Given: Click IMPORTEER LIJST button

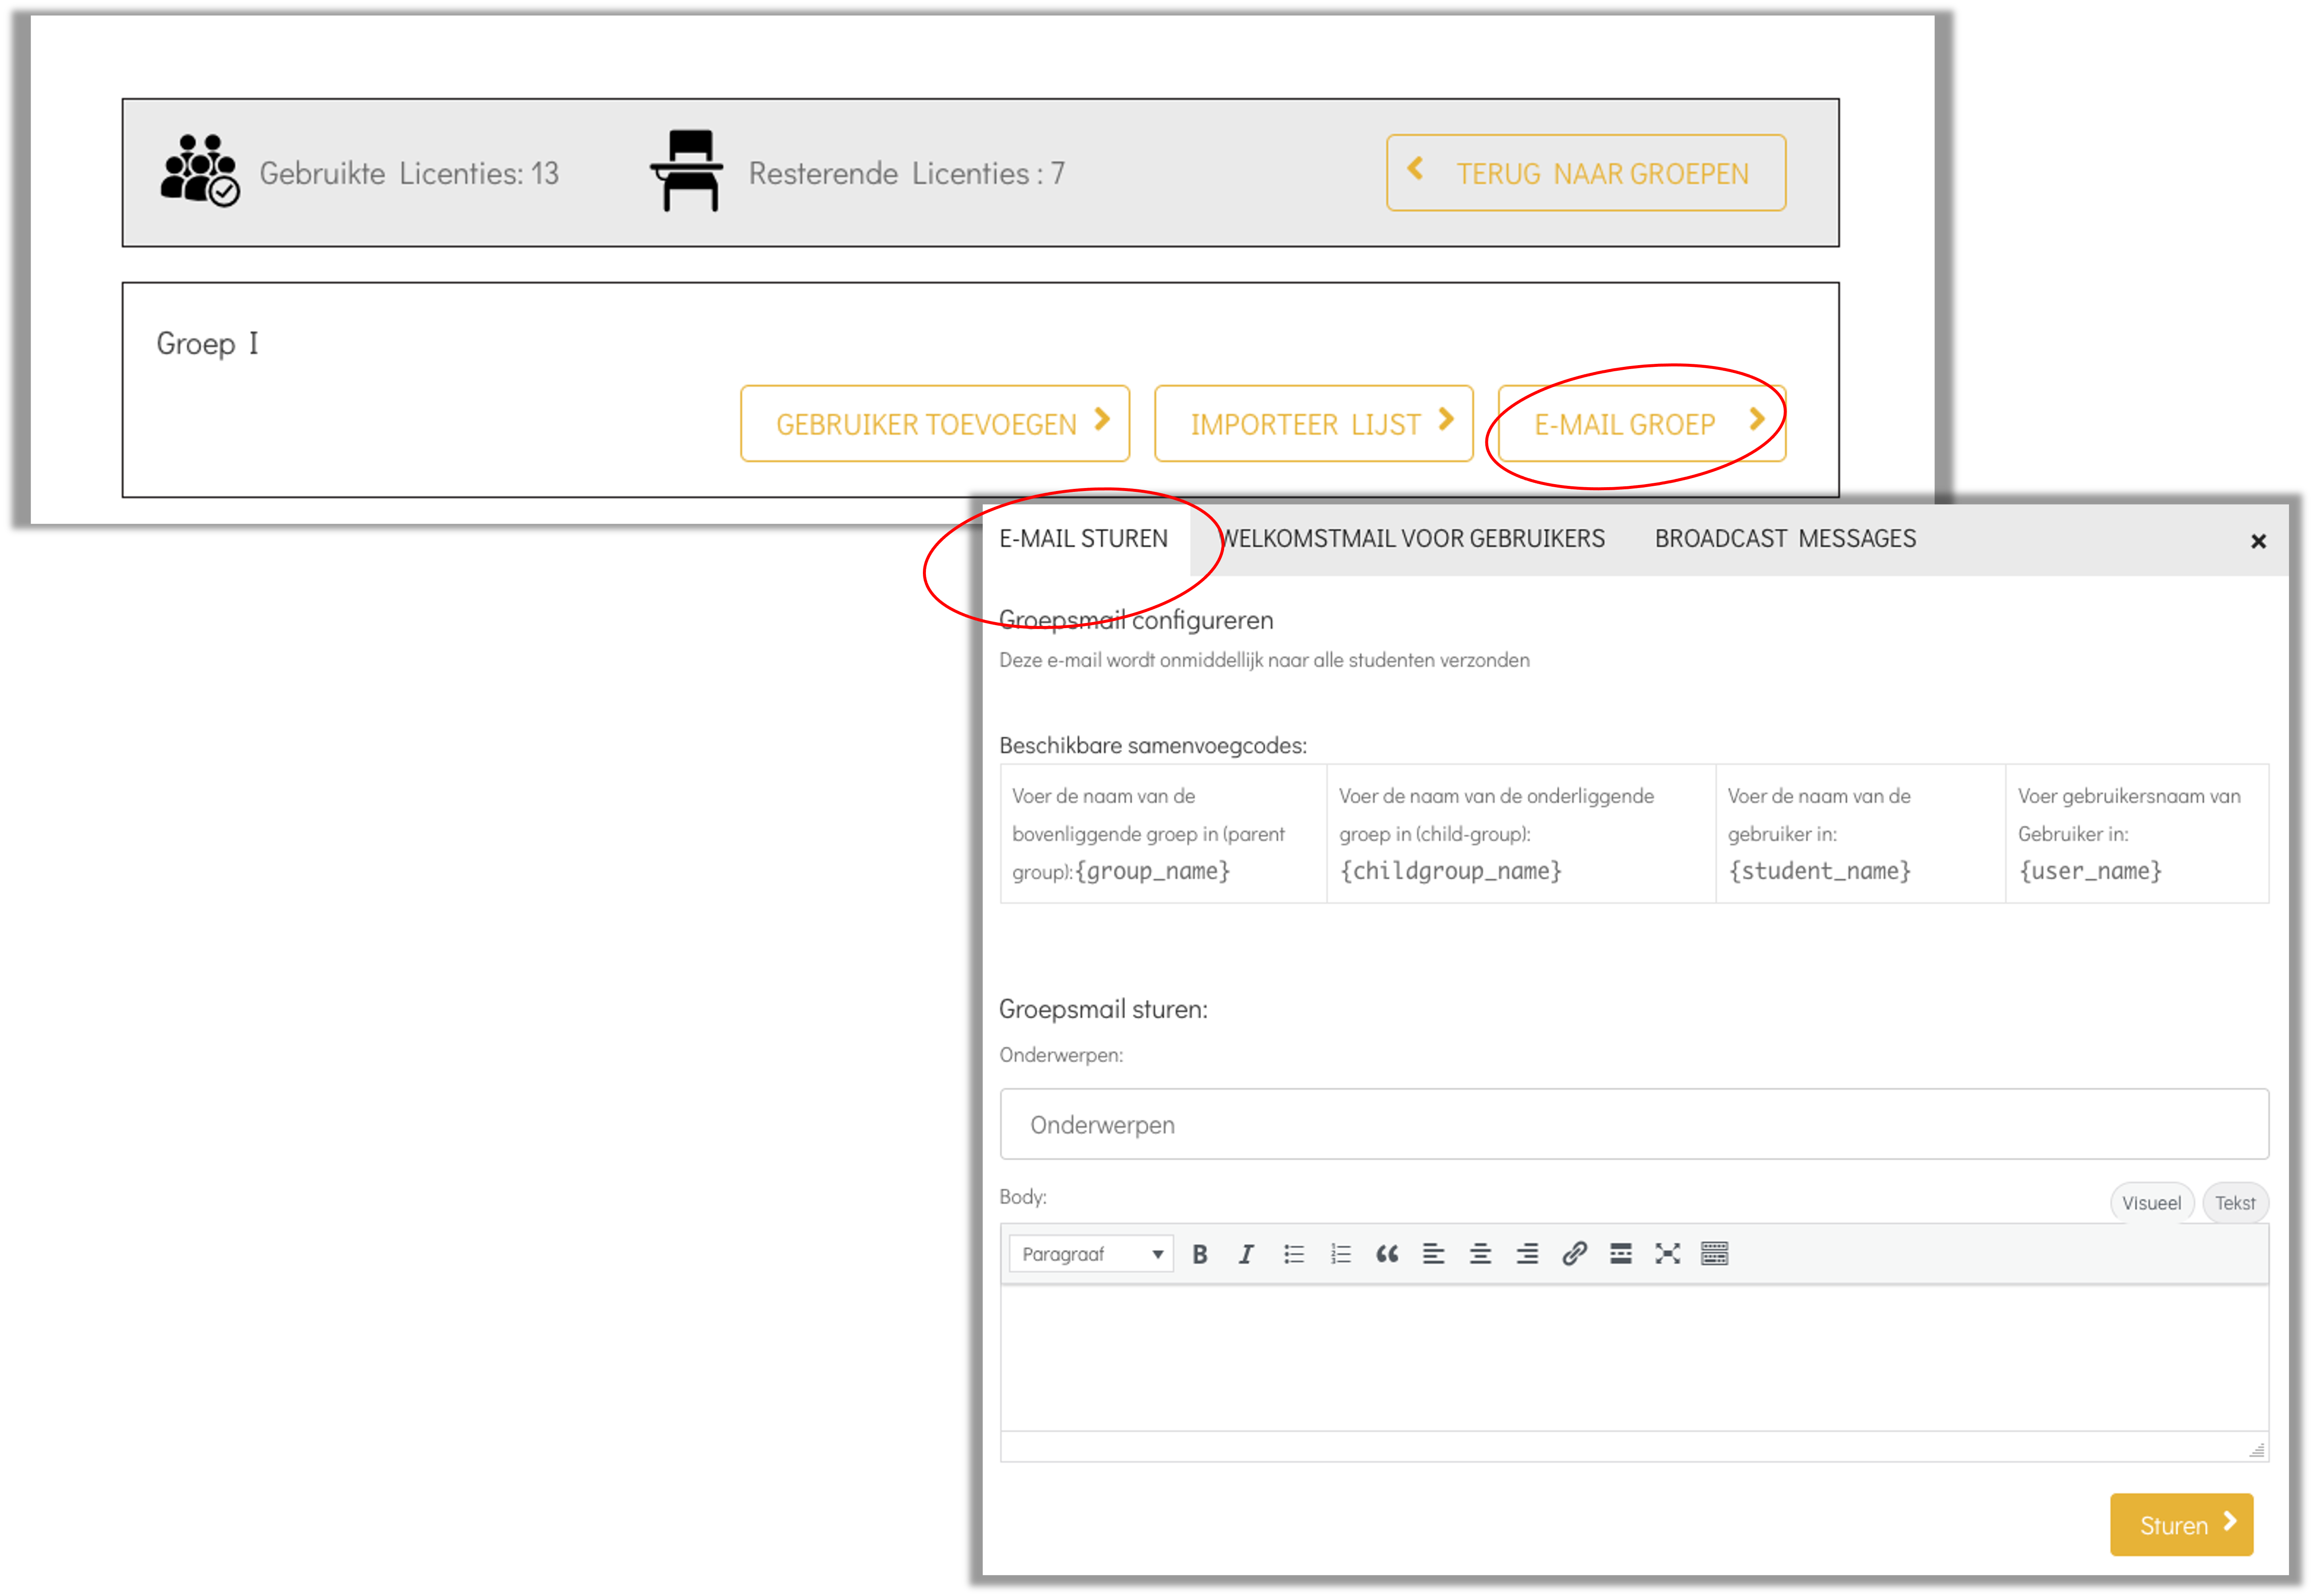Looking at the screenshot, I should (x=1313, y=424).
